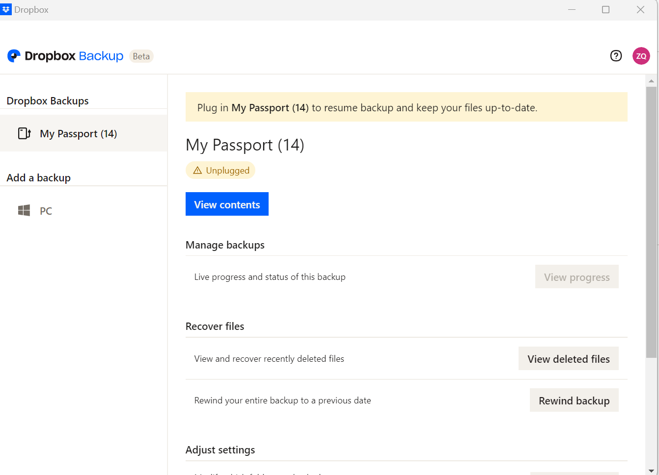Click the yellow Plug in My Passport banner
This screenshot has height=475, width=659.
click(x=406, y=107)
